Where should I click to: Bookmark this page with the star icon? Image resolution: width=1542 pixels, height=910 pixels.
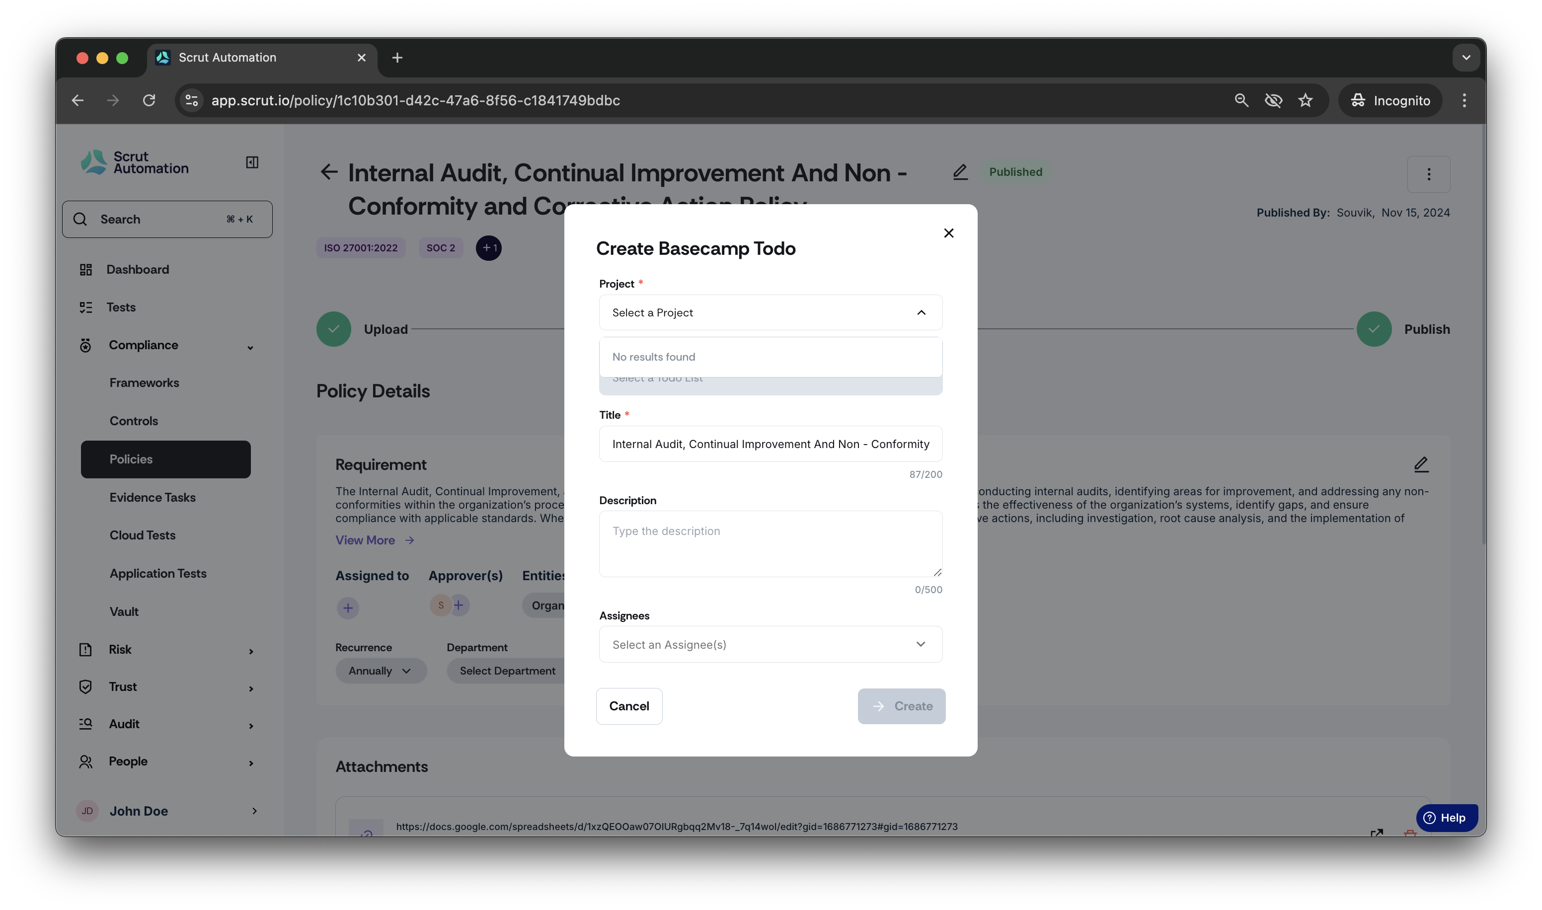(1306, 100)
